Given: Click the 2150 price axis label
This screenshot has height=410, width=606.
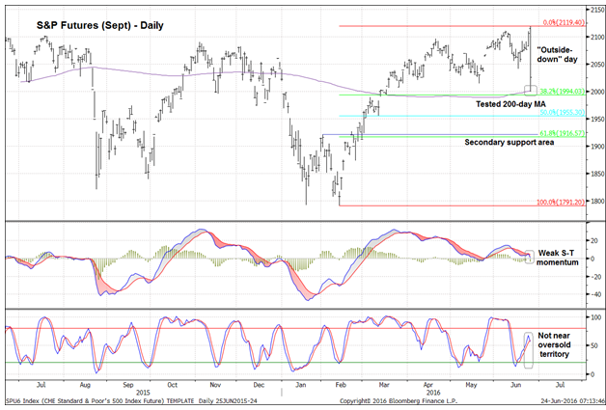Looking at the screenshot, I should [x=596, y=10].
